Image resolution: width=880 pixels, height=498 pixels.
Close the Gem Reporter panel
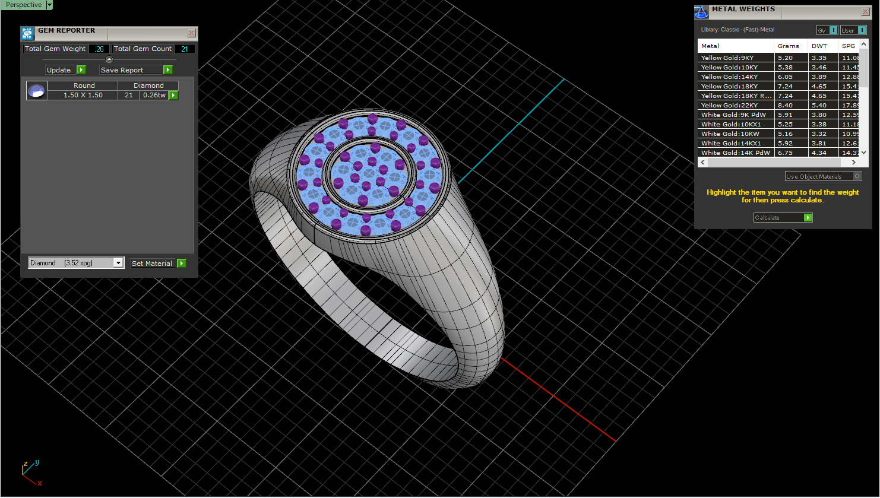[x=191, y=33]
